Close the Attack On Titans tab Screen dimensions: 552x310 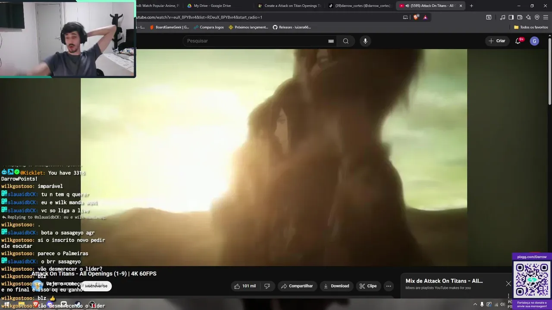[461, 6]
